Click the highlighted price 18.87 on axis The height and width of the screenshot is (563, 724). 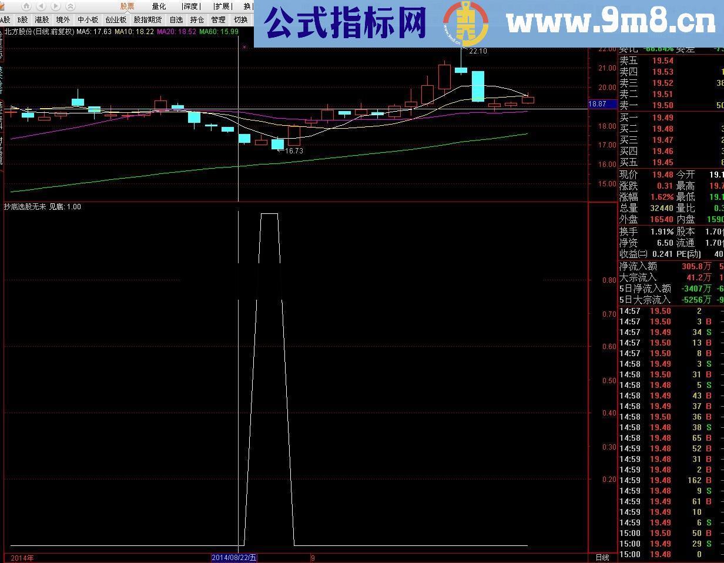(x=603, y=104)
